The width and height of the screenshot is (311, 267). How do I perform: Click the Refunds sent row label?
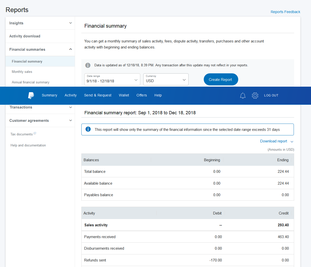(95, 260)
